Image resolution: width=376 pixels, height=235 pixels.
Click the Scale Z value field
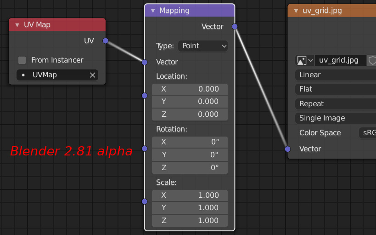pos(190,221)
